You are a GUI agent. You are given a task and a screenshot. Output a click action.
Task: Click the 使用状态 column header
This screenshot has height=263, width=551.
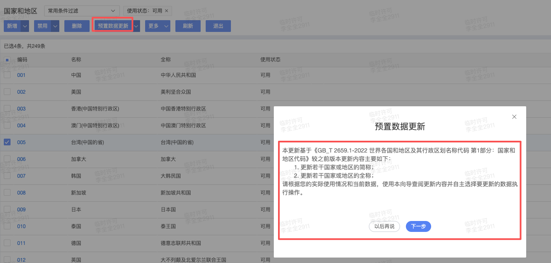pos(270,60)
